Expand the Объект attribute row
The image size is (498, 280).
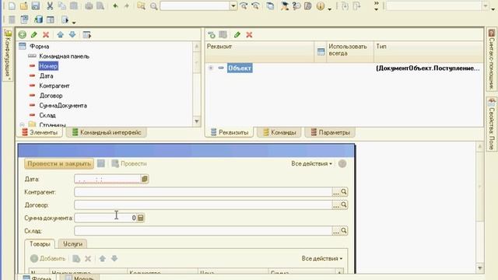pyautogui.click(x=211, y=68)
